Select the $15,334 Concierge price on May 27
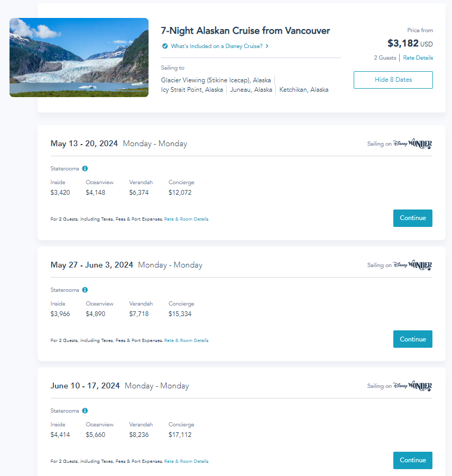 (x=180, y=314)
